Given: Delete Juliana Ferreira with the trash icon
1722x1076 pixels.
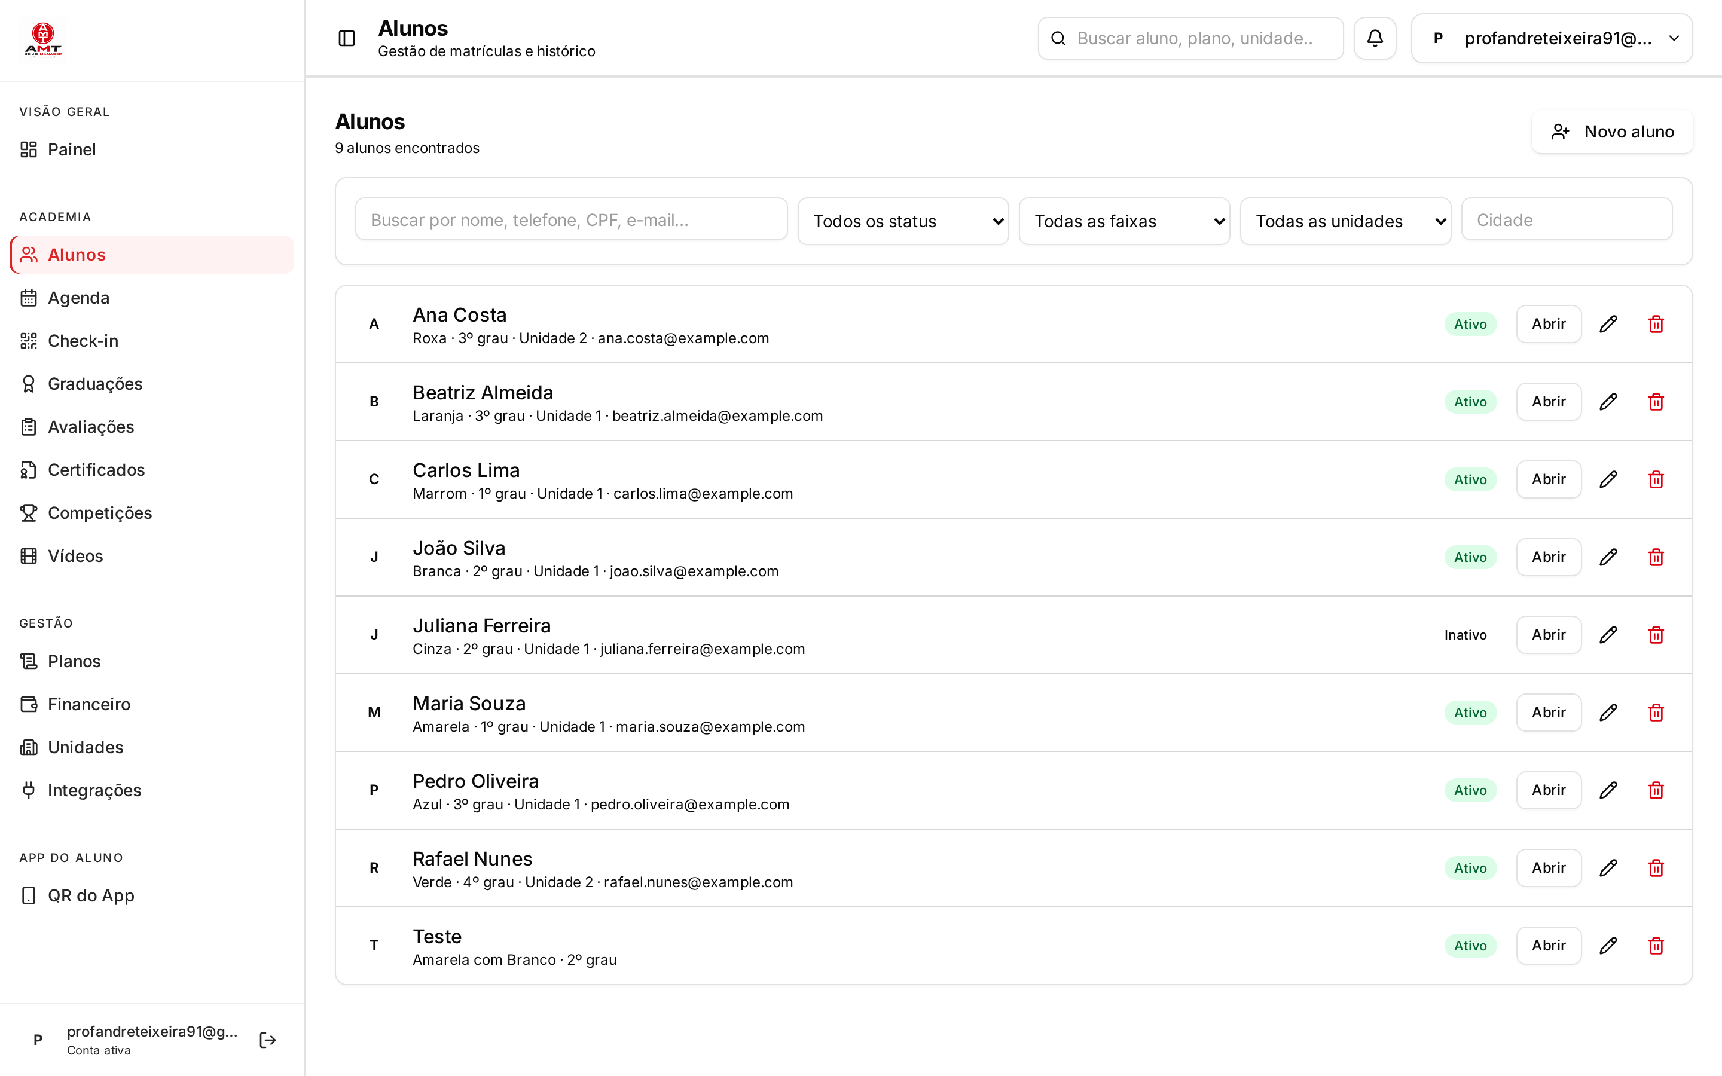Looking at the screenshot, I should coord(1656,635).
